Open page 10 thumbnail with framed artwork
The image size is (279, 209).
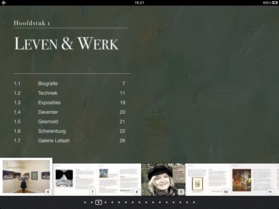coord(208,179)
